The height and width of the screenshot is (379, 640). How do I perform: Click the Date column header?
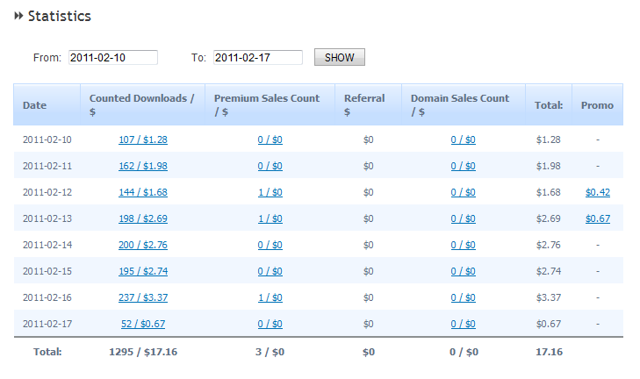[x=35, y=105]
